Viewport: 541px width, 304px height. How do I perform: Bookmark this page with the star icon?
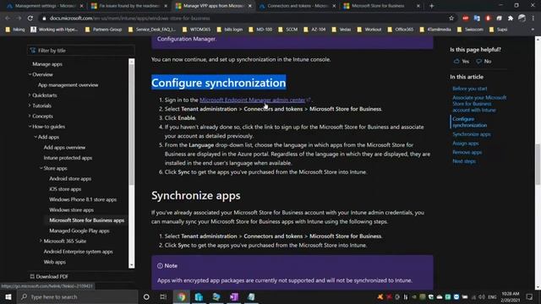pos(451,18)
